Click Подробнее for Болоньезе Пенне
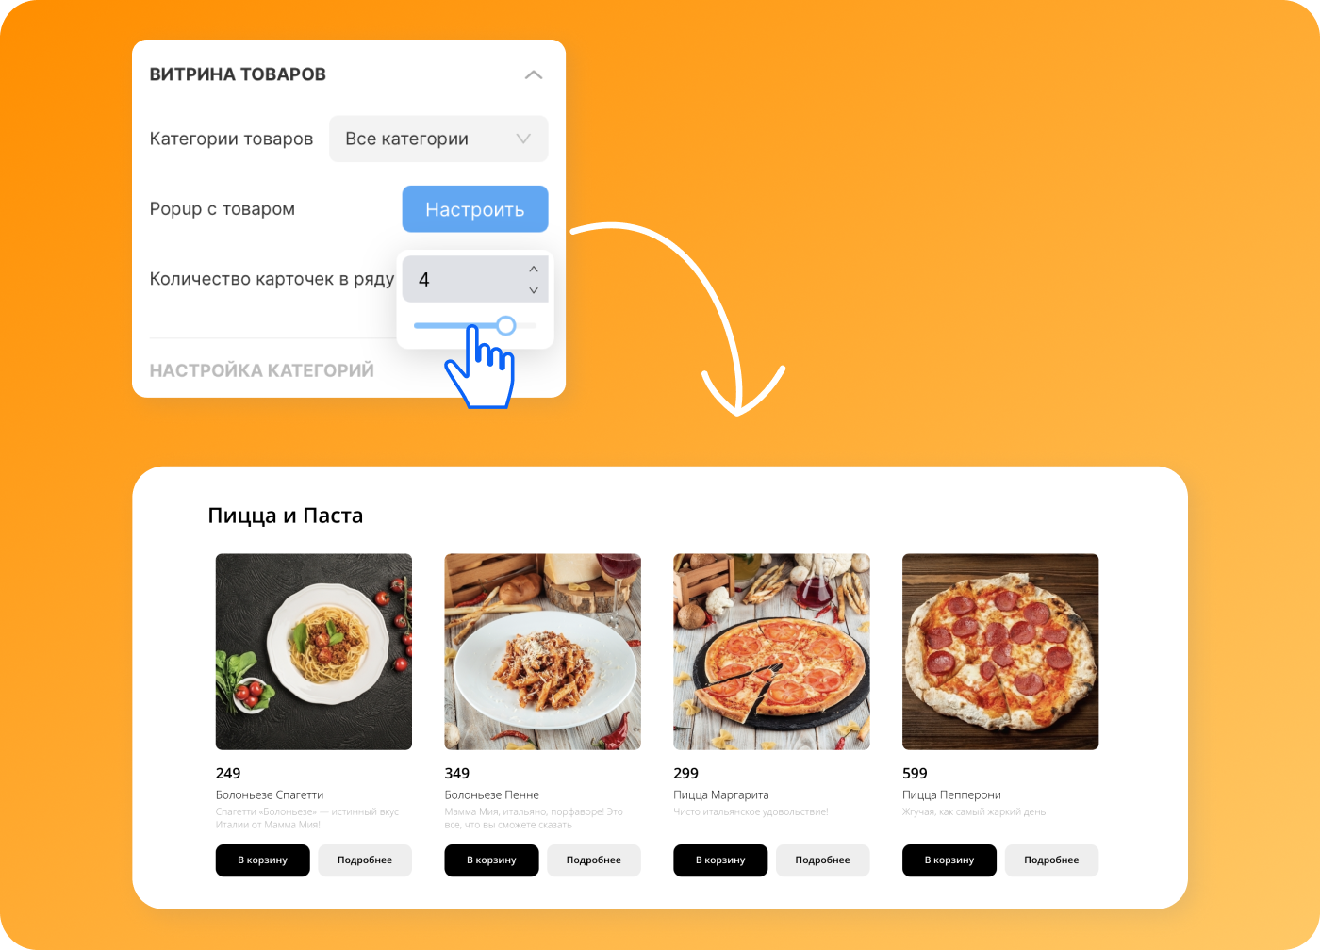The width and height of the screenshot is (1320, 950). pyautogui.click(x=594, y=860)
